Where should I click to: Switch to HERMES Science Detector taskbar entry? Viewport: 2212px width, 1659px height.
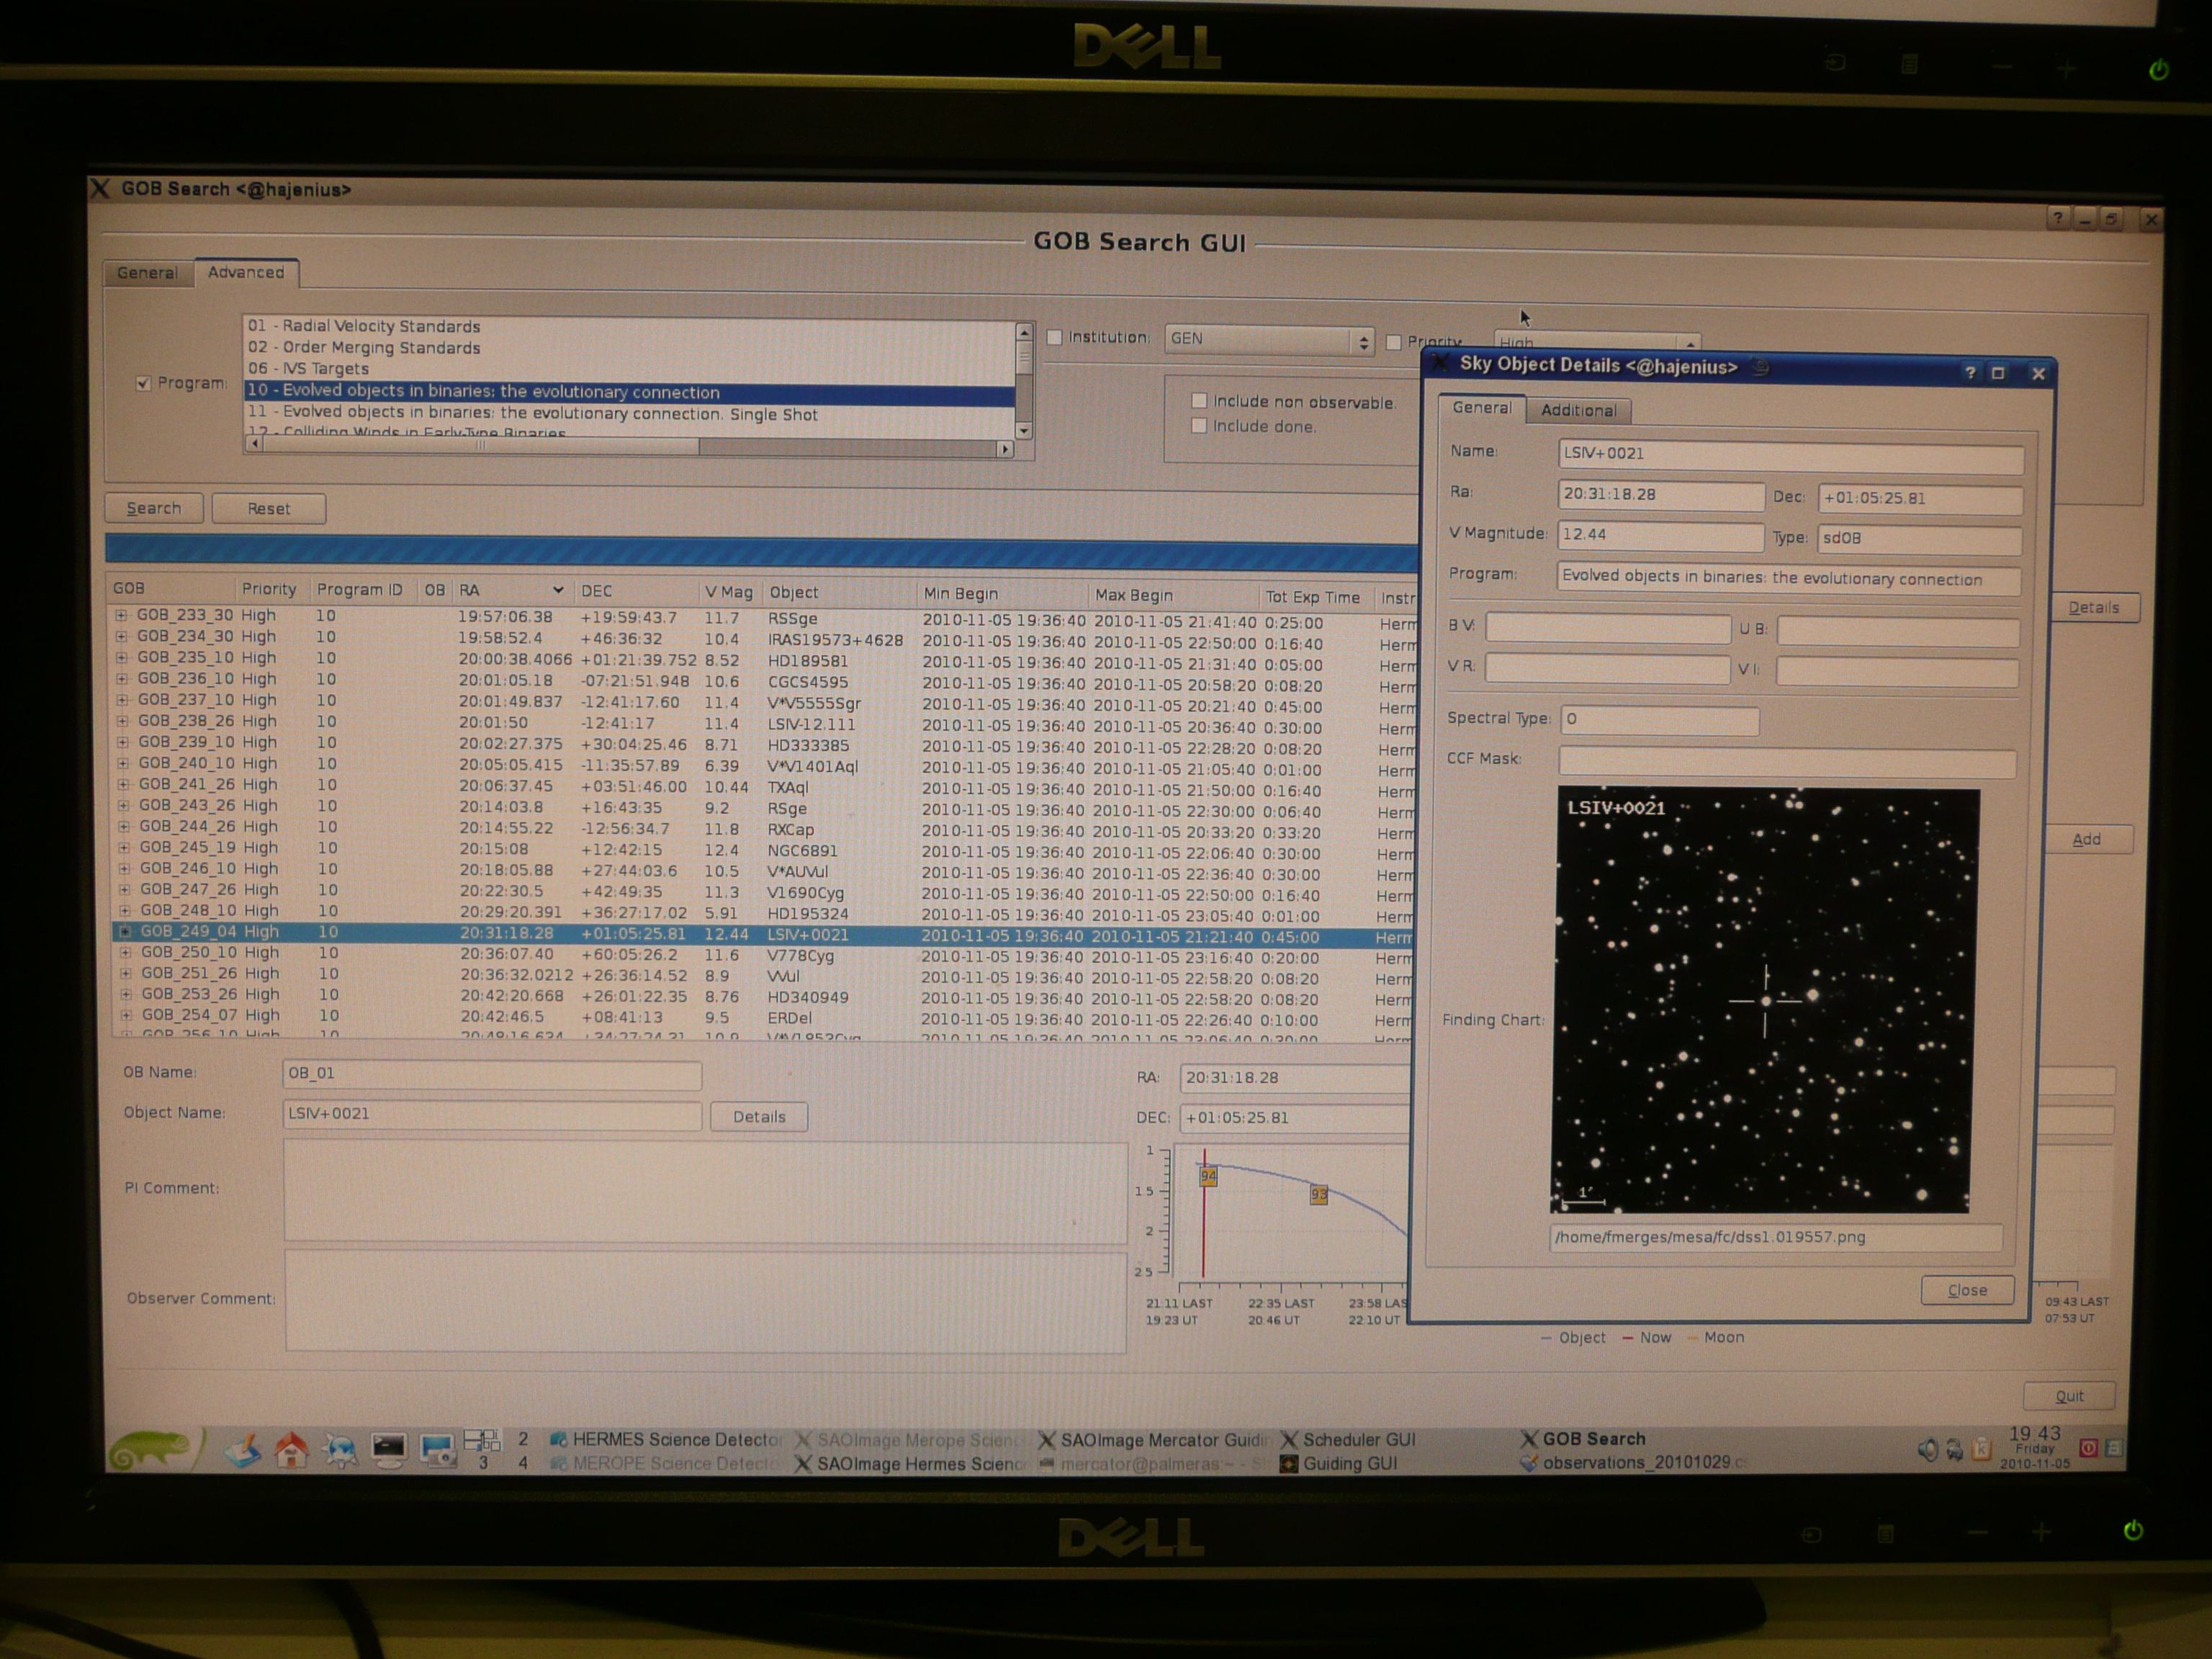point(665,1440)
